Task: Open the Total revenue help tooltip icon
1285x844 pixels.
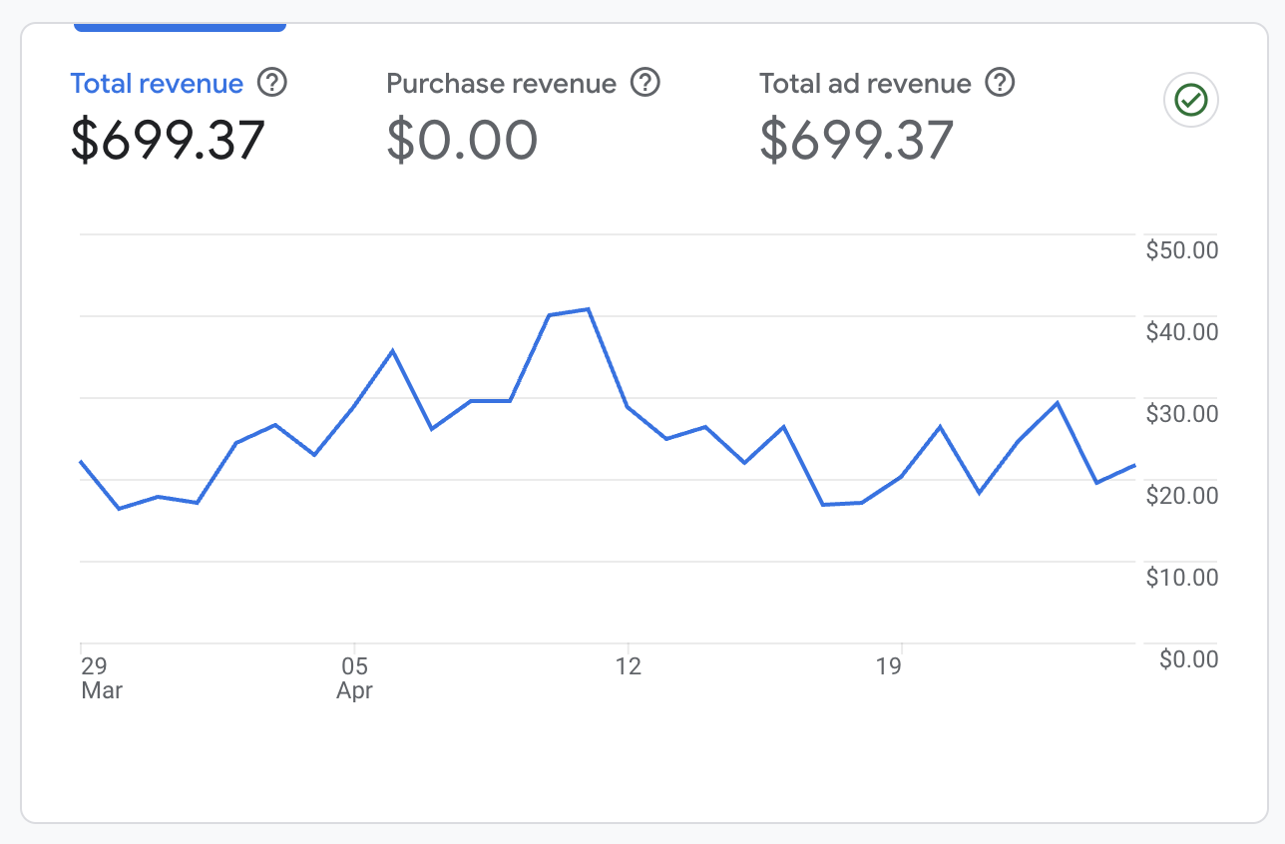Action: tap(271, 84)
